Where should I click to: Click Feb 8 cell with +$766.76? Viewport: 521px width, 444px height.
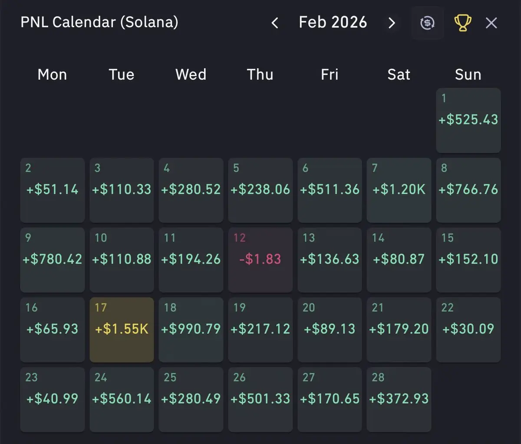[x=468, y=190]
